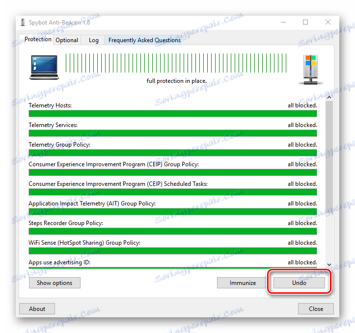Click the Undo button

tap(299, 283)
